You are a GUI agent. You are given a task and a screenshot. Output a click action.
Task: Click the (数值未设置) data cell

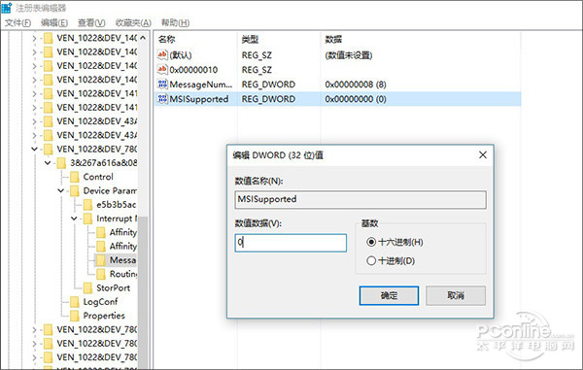point(349,55)
